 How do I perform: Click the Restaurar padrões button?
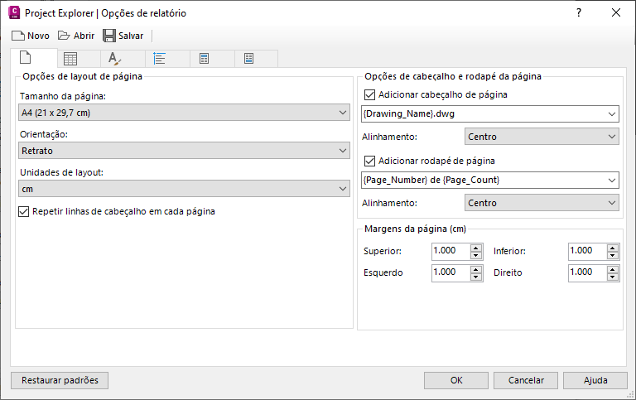point(60,380)
